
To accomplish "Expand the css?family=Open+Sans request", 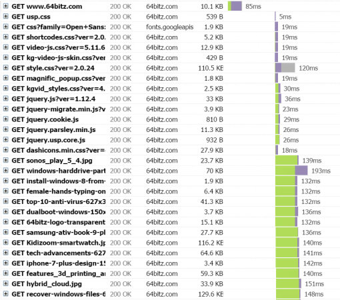I will pyautogui.click(x=6, y=27).
